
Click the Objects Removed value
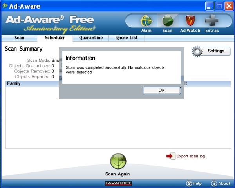(x=53, y=71)
